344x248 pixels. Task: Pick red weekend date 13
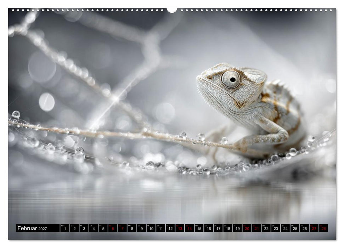click(180, 228)
